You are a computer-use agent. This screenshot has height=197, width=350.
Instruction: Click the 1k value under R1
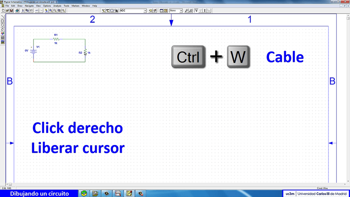pos(56,43)
